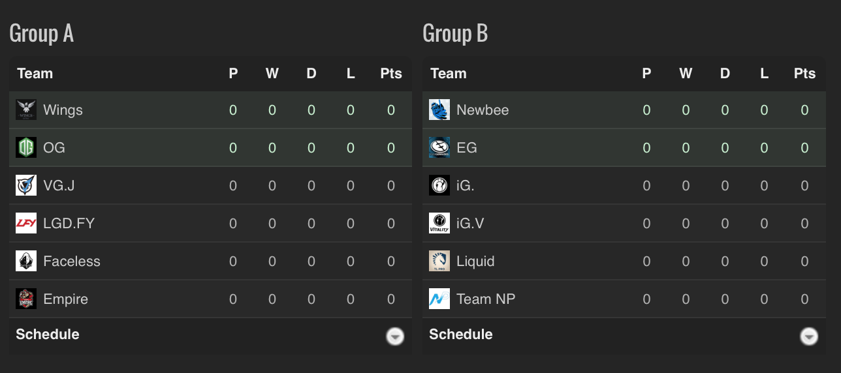Click the iG. team logo icon
841x373 pixels.
coord(439,186)
